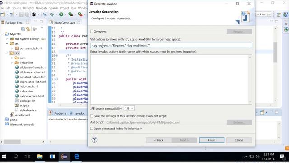Click the Finish button
The image size is (289, 163).
tap(212, 140)
